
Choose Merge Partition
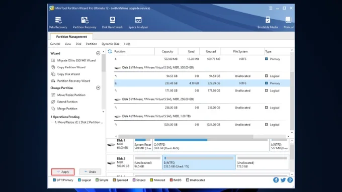[67, 109]
